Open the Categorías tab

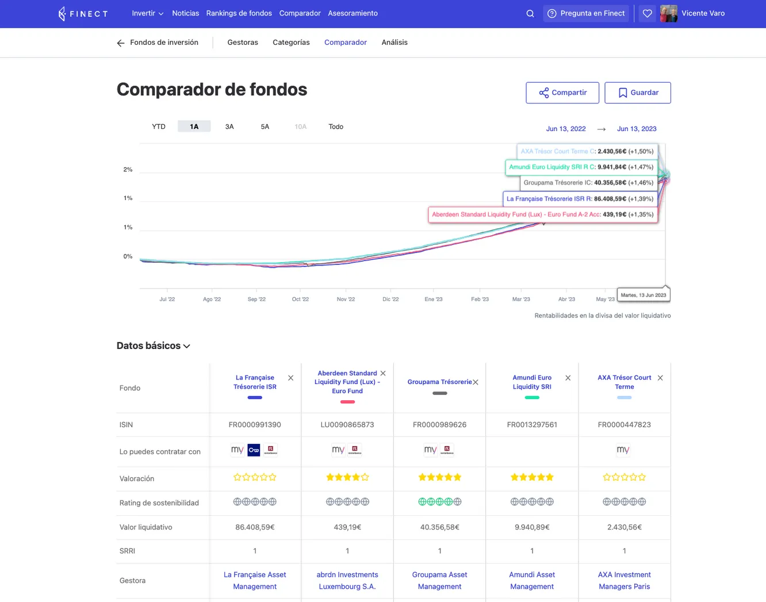(291, 43)
